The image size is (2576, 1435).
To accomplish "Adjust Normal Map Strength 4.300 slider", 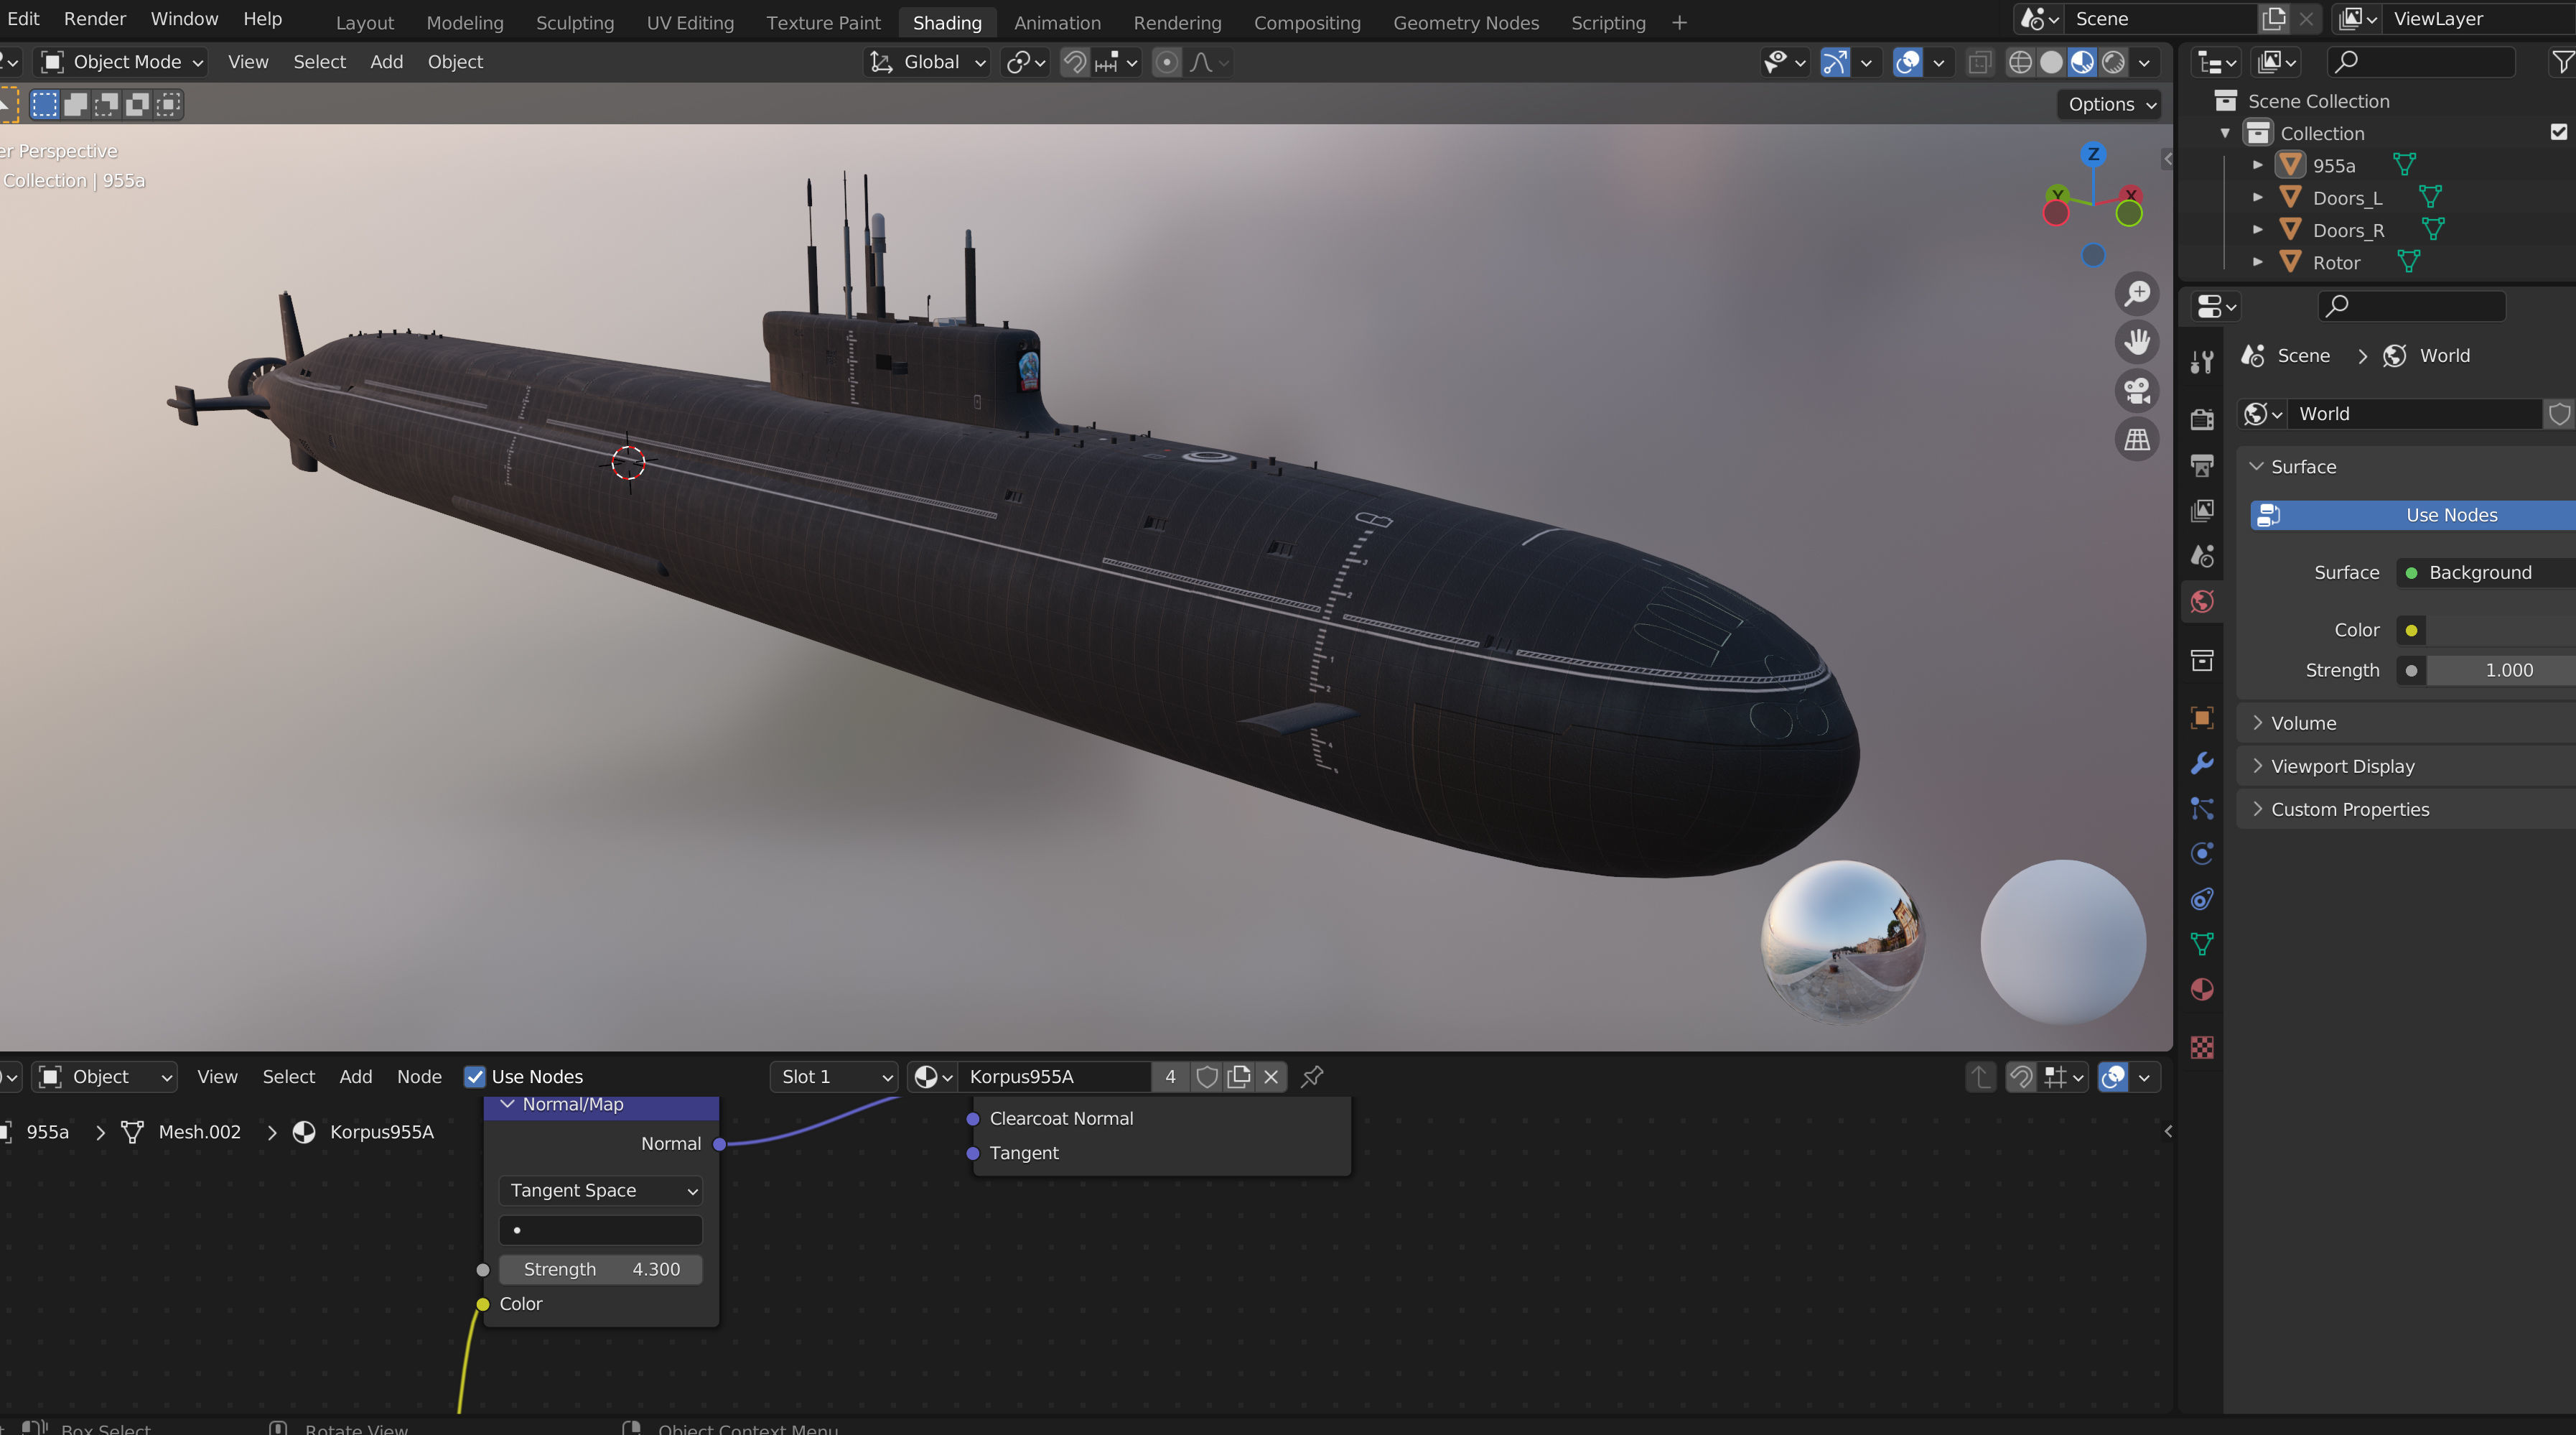I will click(601, 1269).
